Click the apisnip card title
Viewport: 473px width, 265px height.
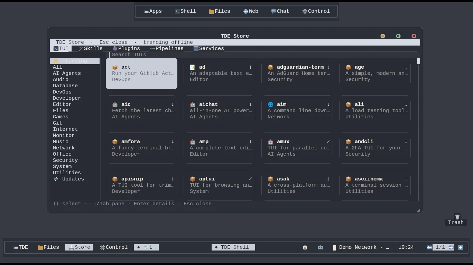[132, 179]
